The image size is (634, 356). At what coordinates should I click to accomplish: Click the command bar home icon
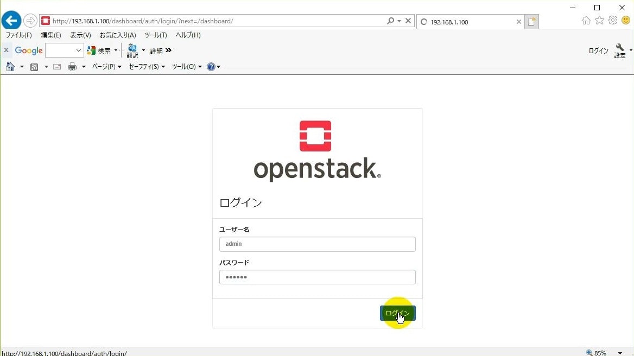(10, 67)
